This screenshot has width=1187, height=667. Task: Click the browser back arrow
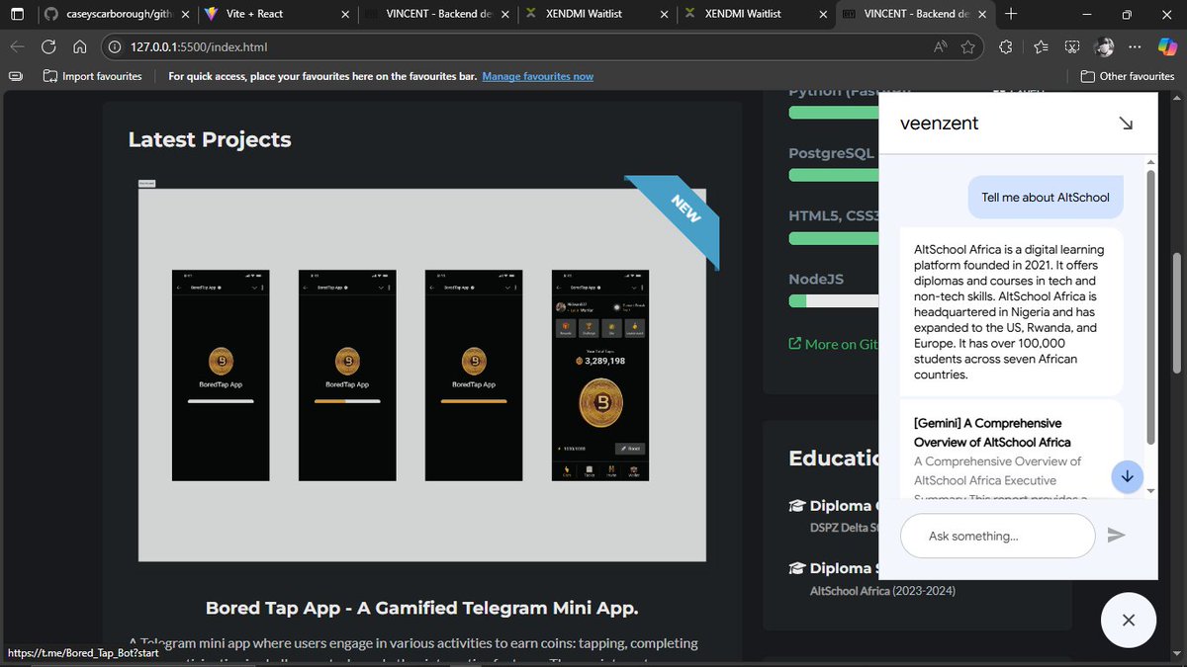pos(17,46)
